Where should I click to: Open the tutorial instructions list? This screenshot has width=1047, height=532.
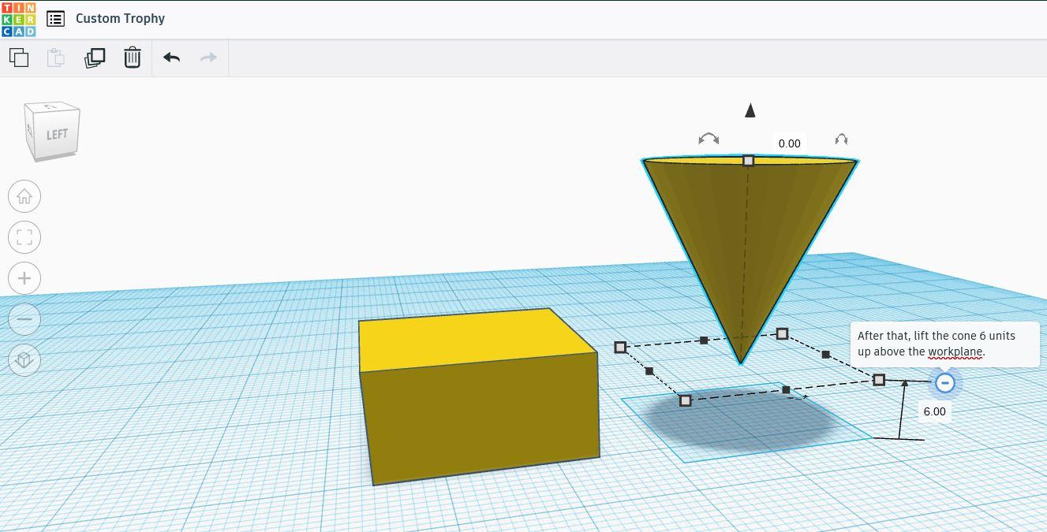pos(55,18)
